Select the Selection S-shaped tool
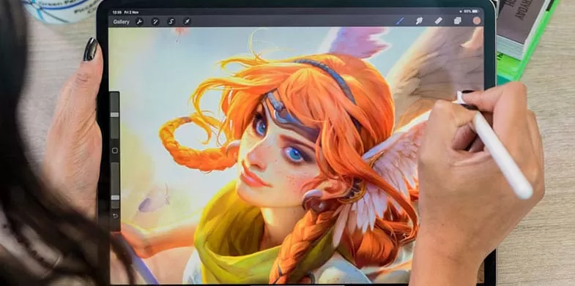This screenshot has width=575, height=286. [x=171, y=22]
